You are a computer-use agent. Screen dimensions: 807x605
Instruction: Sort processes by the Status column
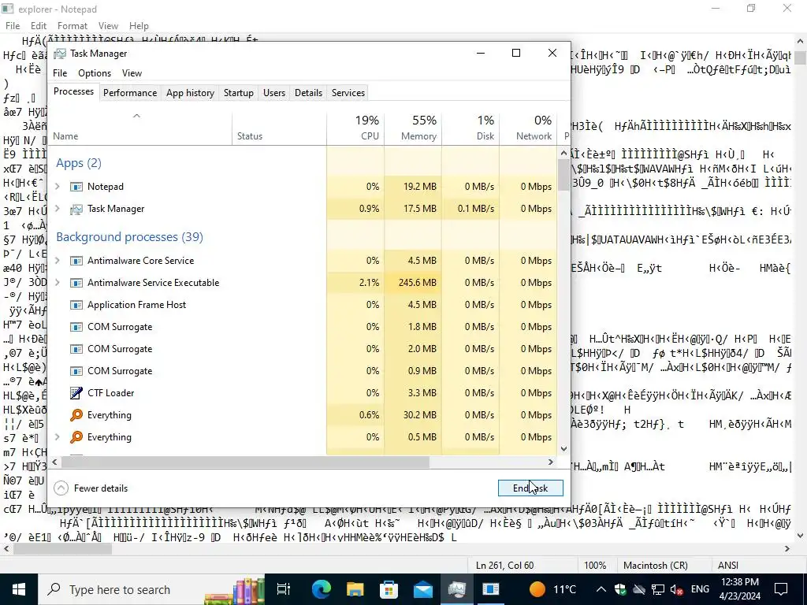tap(279, 128)
